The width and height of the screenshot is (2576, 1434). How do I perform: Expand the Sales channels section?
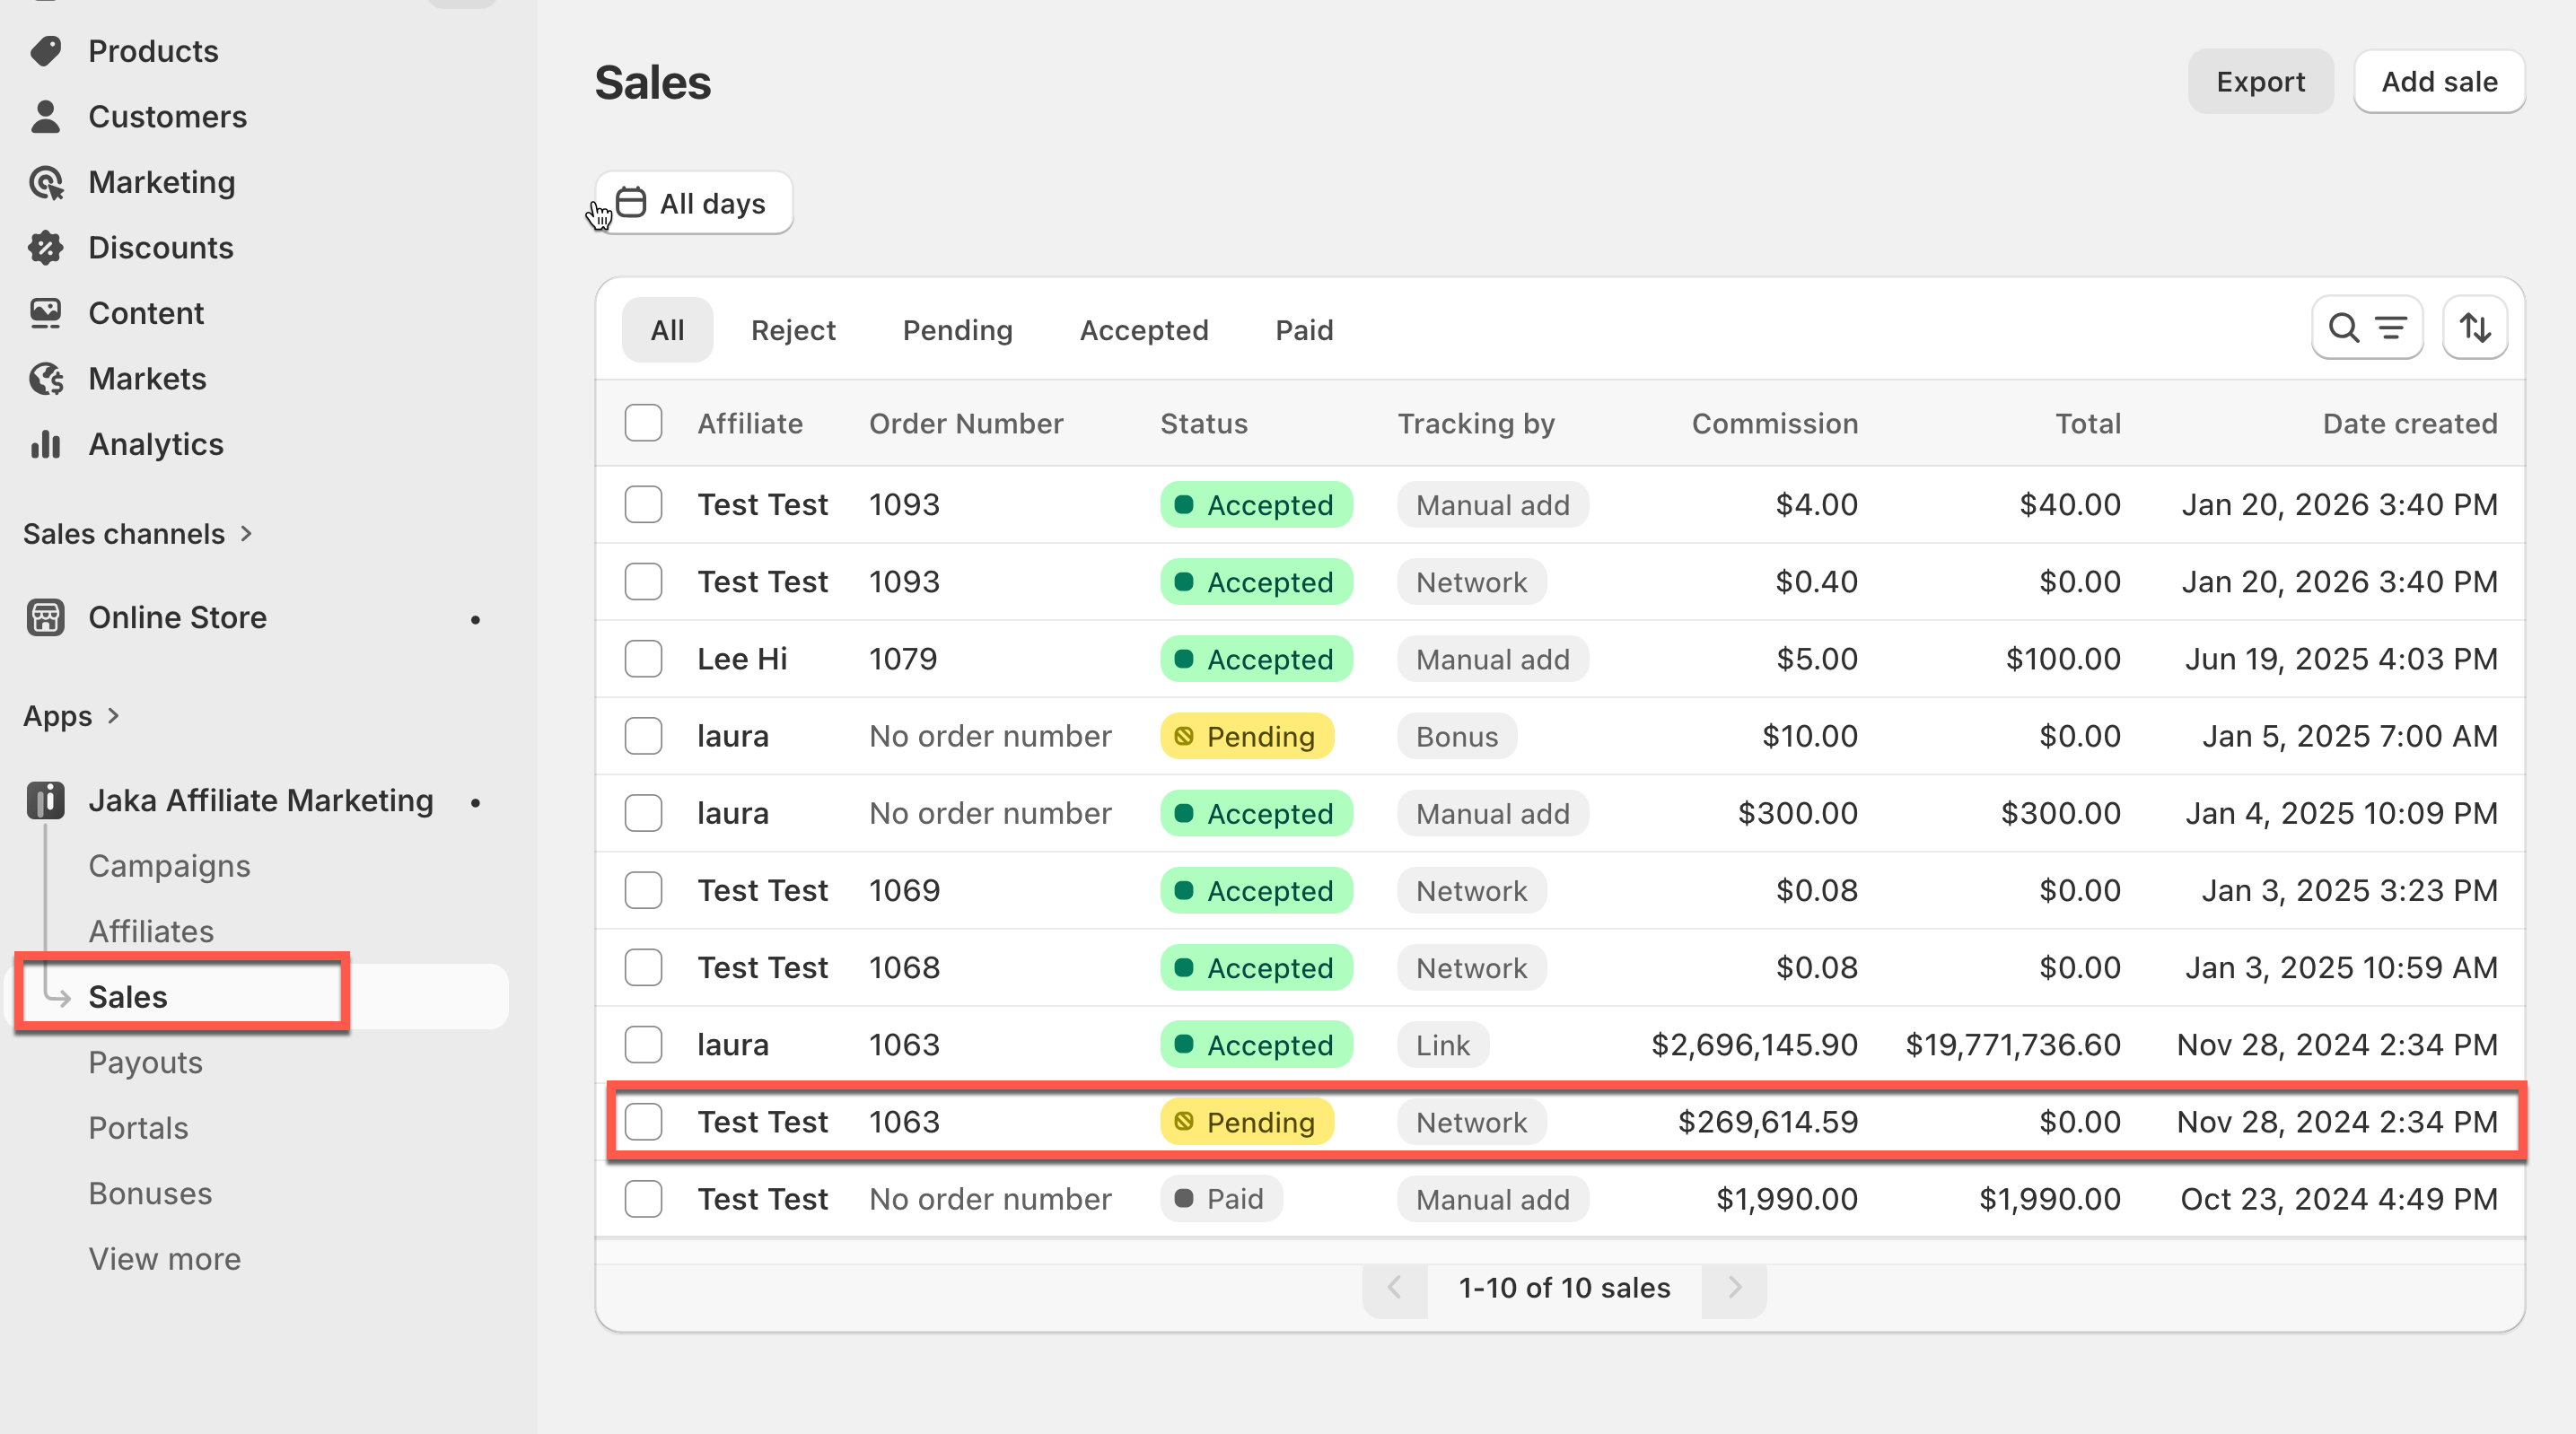246,534
